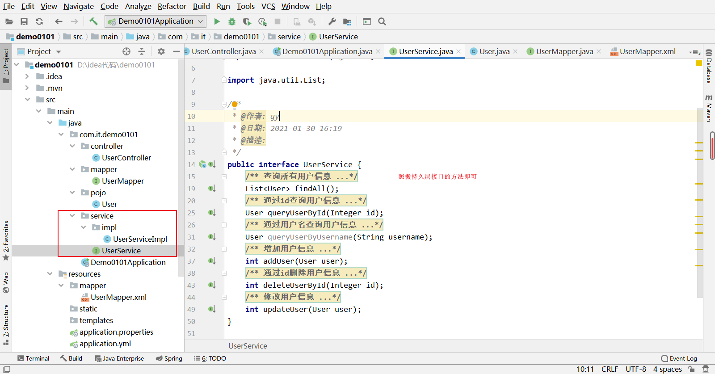Click the locate in project tree target icon

point(126,51)
